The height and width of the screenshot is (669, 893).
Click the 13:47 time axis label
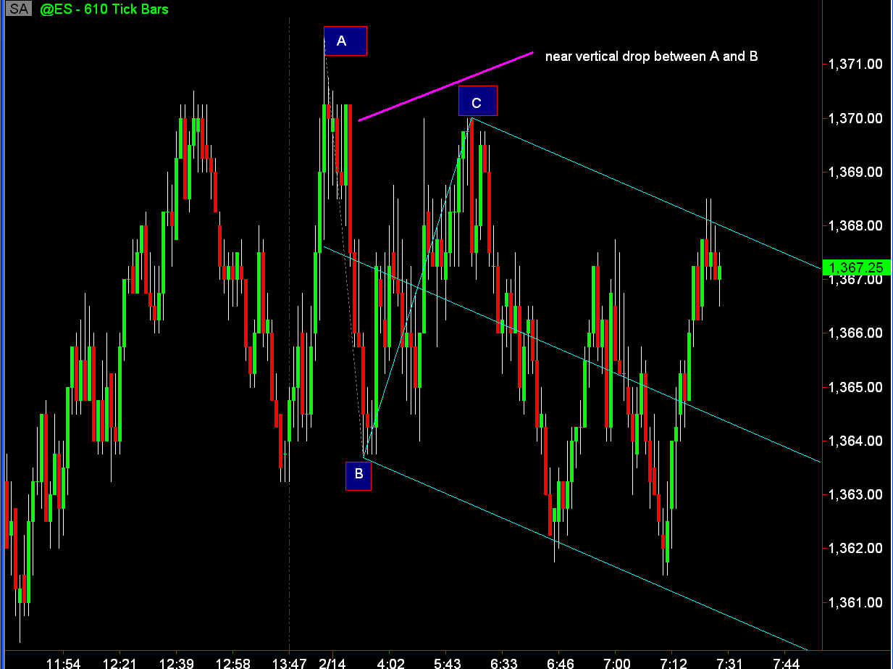[x=291, y=662]
